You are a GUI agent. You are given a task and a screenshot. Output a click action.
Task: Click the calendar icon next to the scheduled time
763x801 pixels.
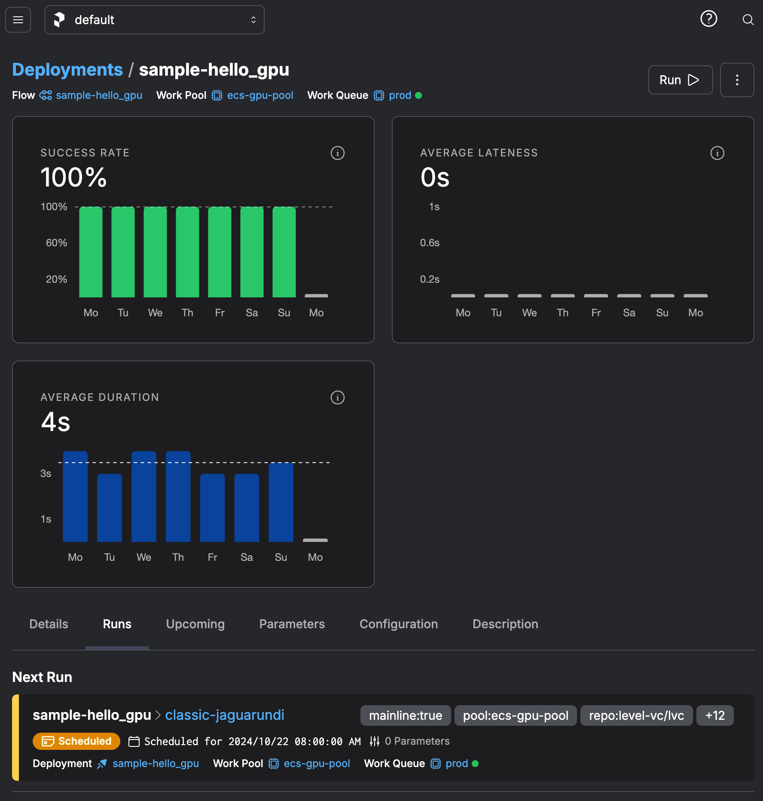pyautogui.click(x=134, y=741)
